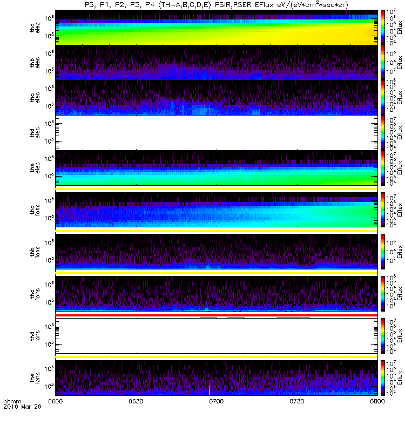Click the tha elec color bar
Screen dimensions: 405x432
click(x=383, y=28)
